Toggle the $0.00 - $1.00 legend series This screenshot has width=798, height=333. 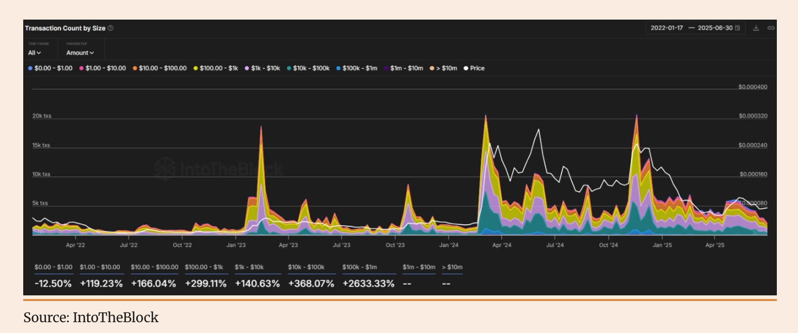(51, 68)
